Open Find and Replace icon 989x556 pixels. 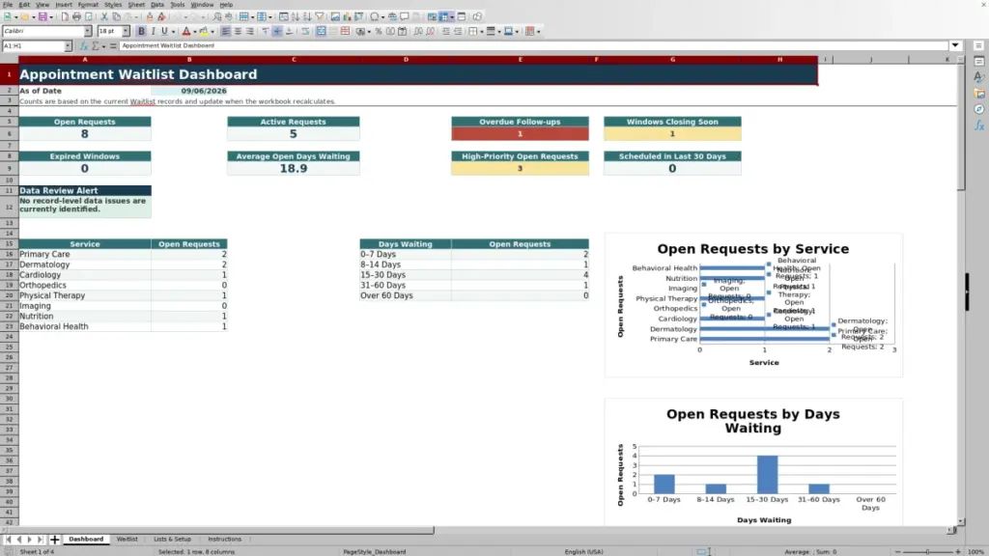[x=217, y=16]
